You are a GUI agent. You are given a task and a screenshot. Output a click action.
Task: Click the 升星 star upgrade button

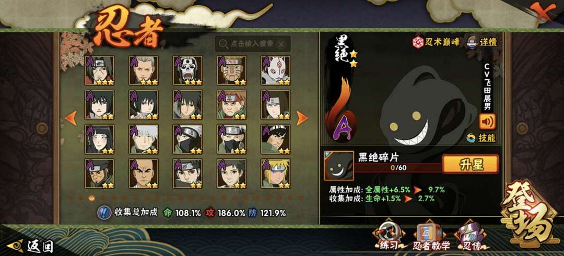pyautogui.click(x=470, y=164)
